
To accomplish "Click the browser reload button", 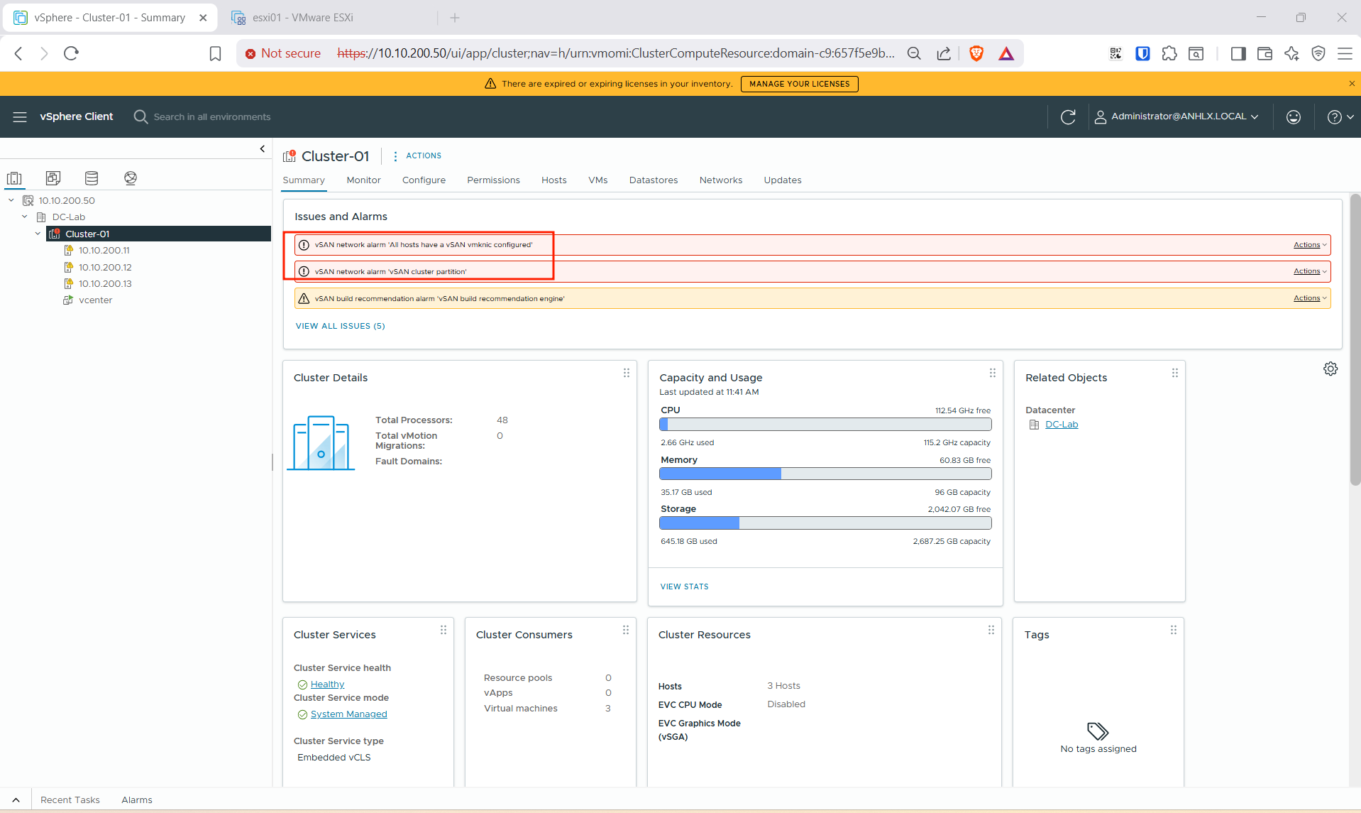I will [x=71, y=53].
